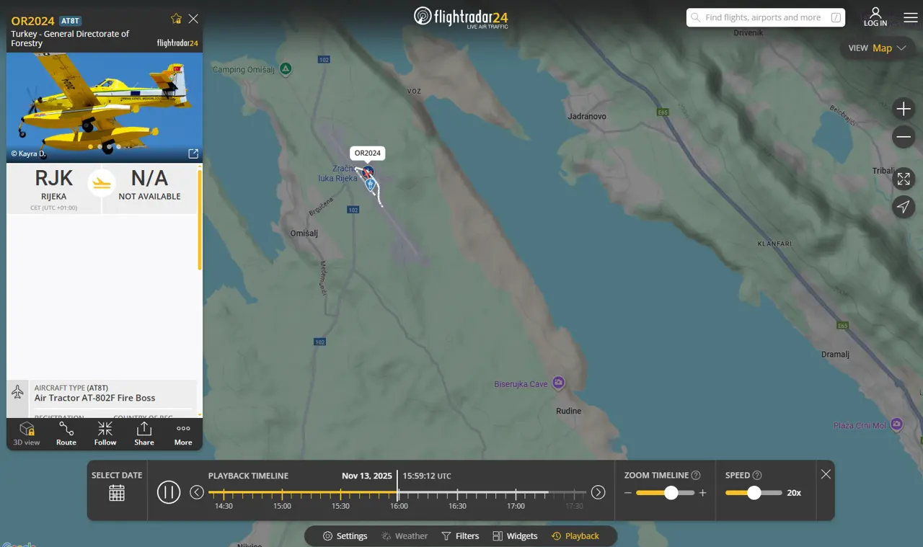Open the 3D view of the aircraft
Viewport: 923px width, 547px height.
pyautogui.click(x=27, y=434)
